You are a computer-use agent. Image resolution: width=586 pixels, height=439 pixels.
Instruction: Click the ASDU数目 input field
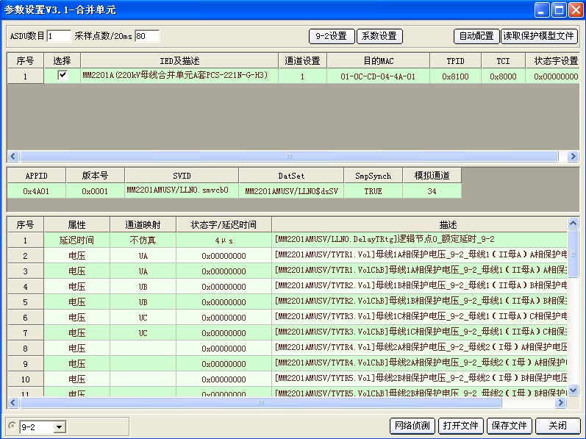point(59,36)
